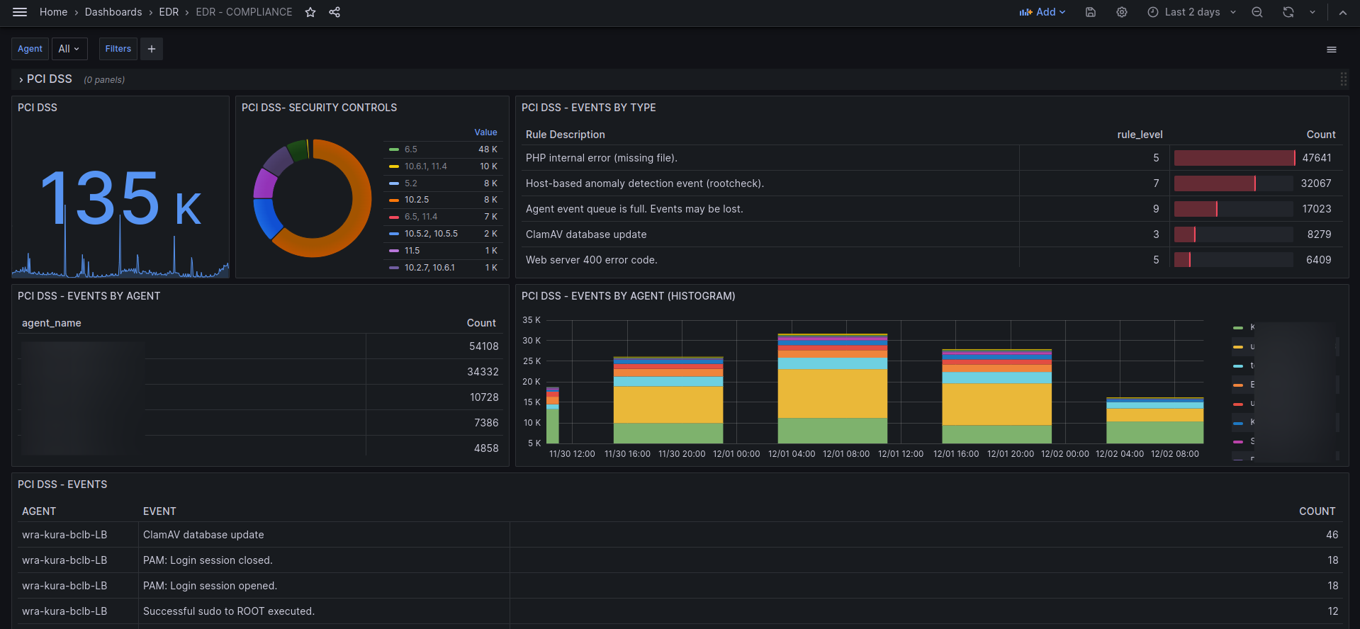Screen dimensions: 1360x629
Task: Open the hamburger navigation menu
Action: coord(20,12)
